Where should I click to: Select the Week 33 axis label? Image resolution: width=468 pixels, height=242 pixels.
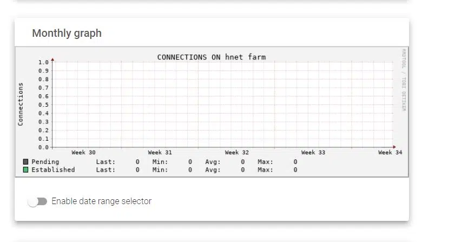click(x=313, y=153)
